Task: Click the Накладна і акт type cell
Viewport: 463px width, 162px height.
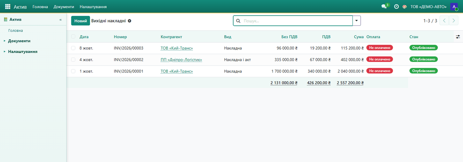Action: coord(237,60)
